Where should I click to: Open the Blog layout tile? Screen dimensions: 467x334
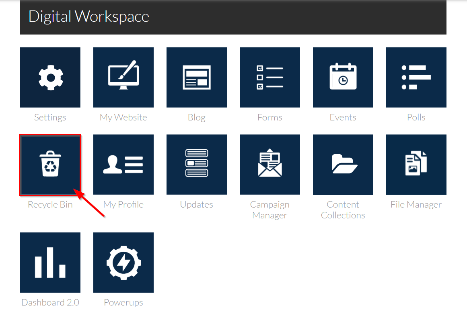[x=197, y=77]
